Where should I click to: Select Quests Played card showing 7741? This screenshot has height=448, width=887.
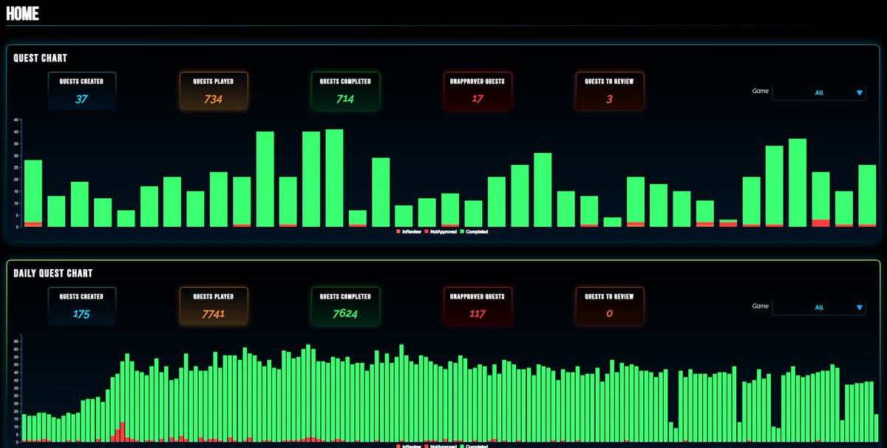pos(214,306)
